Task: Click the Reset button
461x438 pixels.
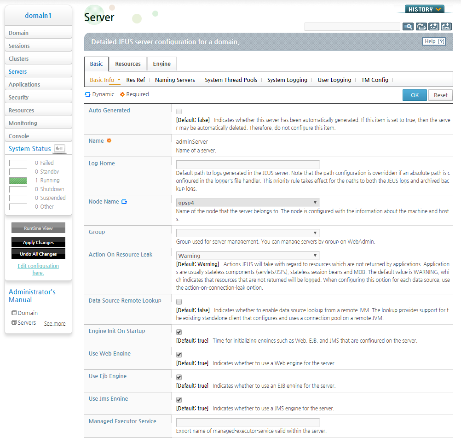Action: coord(440,95)
